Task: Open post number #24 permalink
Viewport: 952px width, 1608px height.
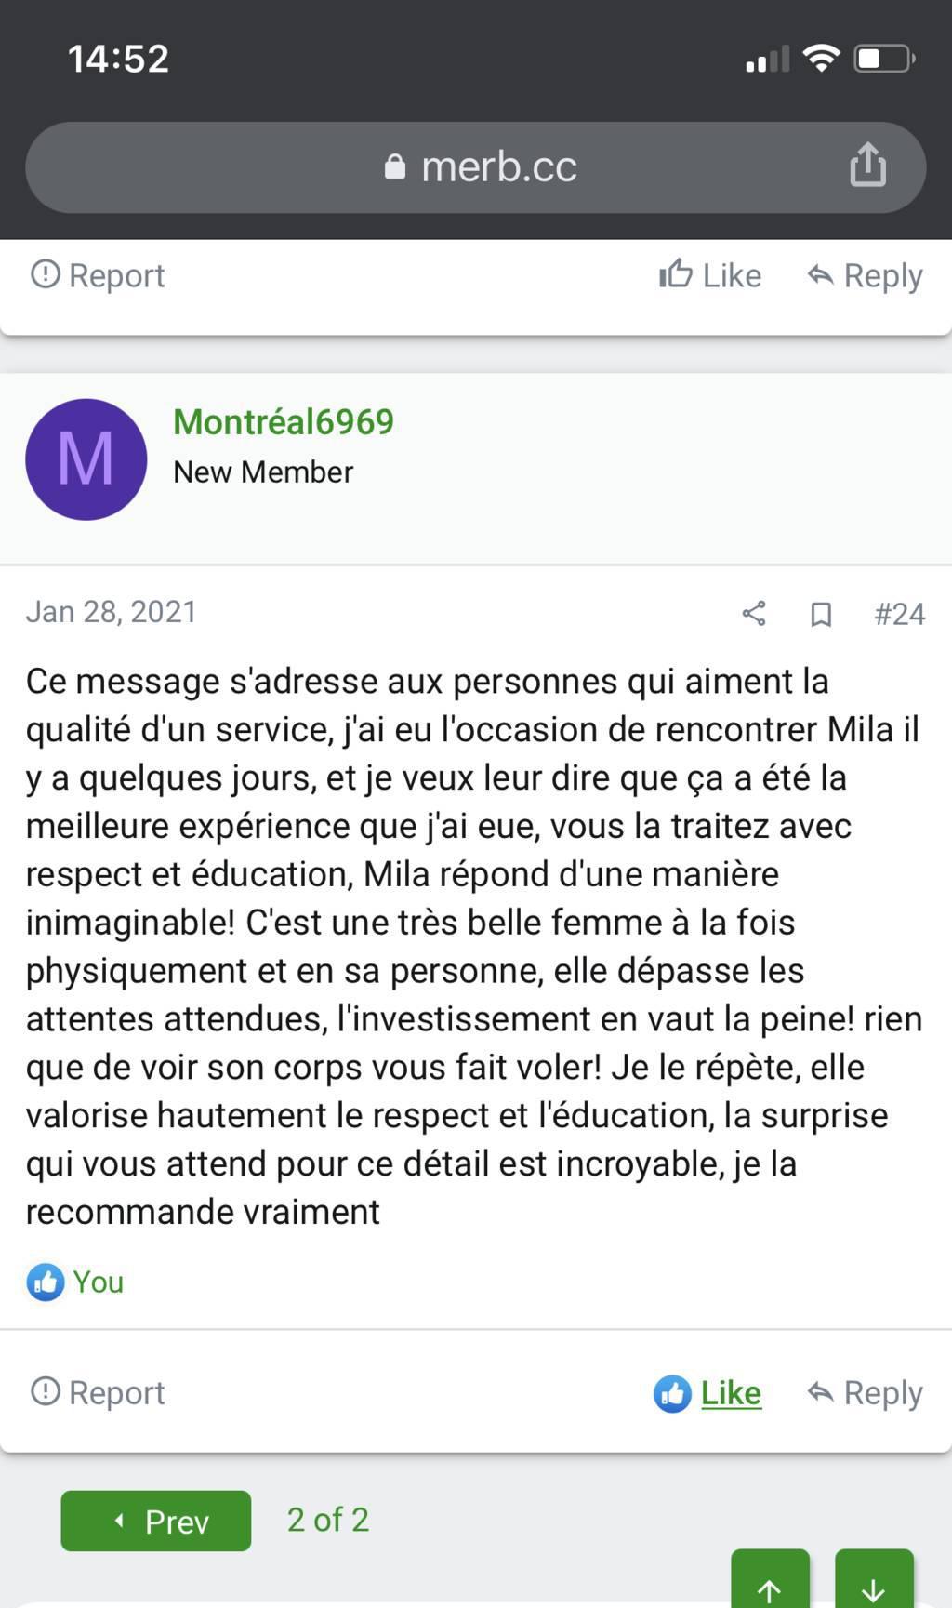Action: click(x=899, y=614)
